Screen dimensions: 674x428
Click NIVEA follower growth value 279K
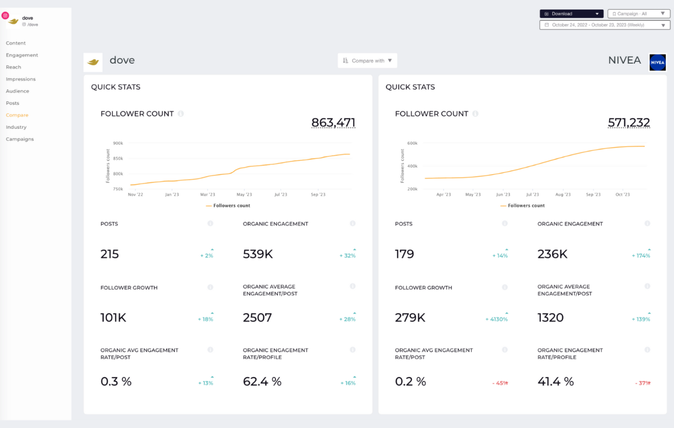410,318
